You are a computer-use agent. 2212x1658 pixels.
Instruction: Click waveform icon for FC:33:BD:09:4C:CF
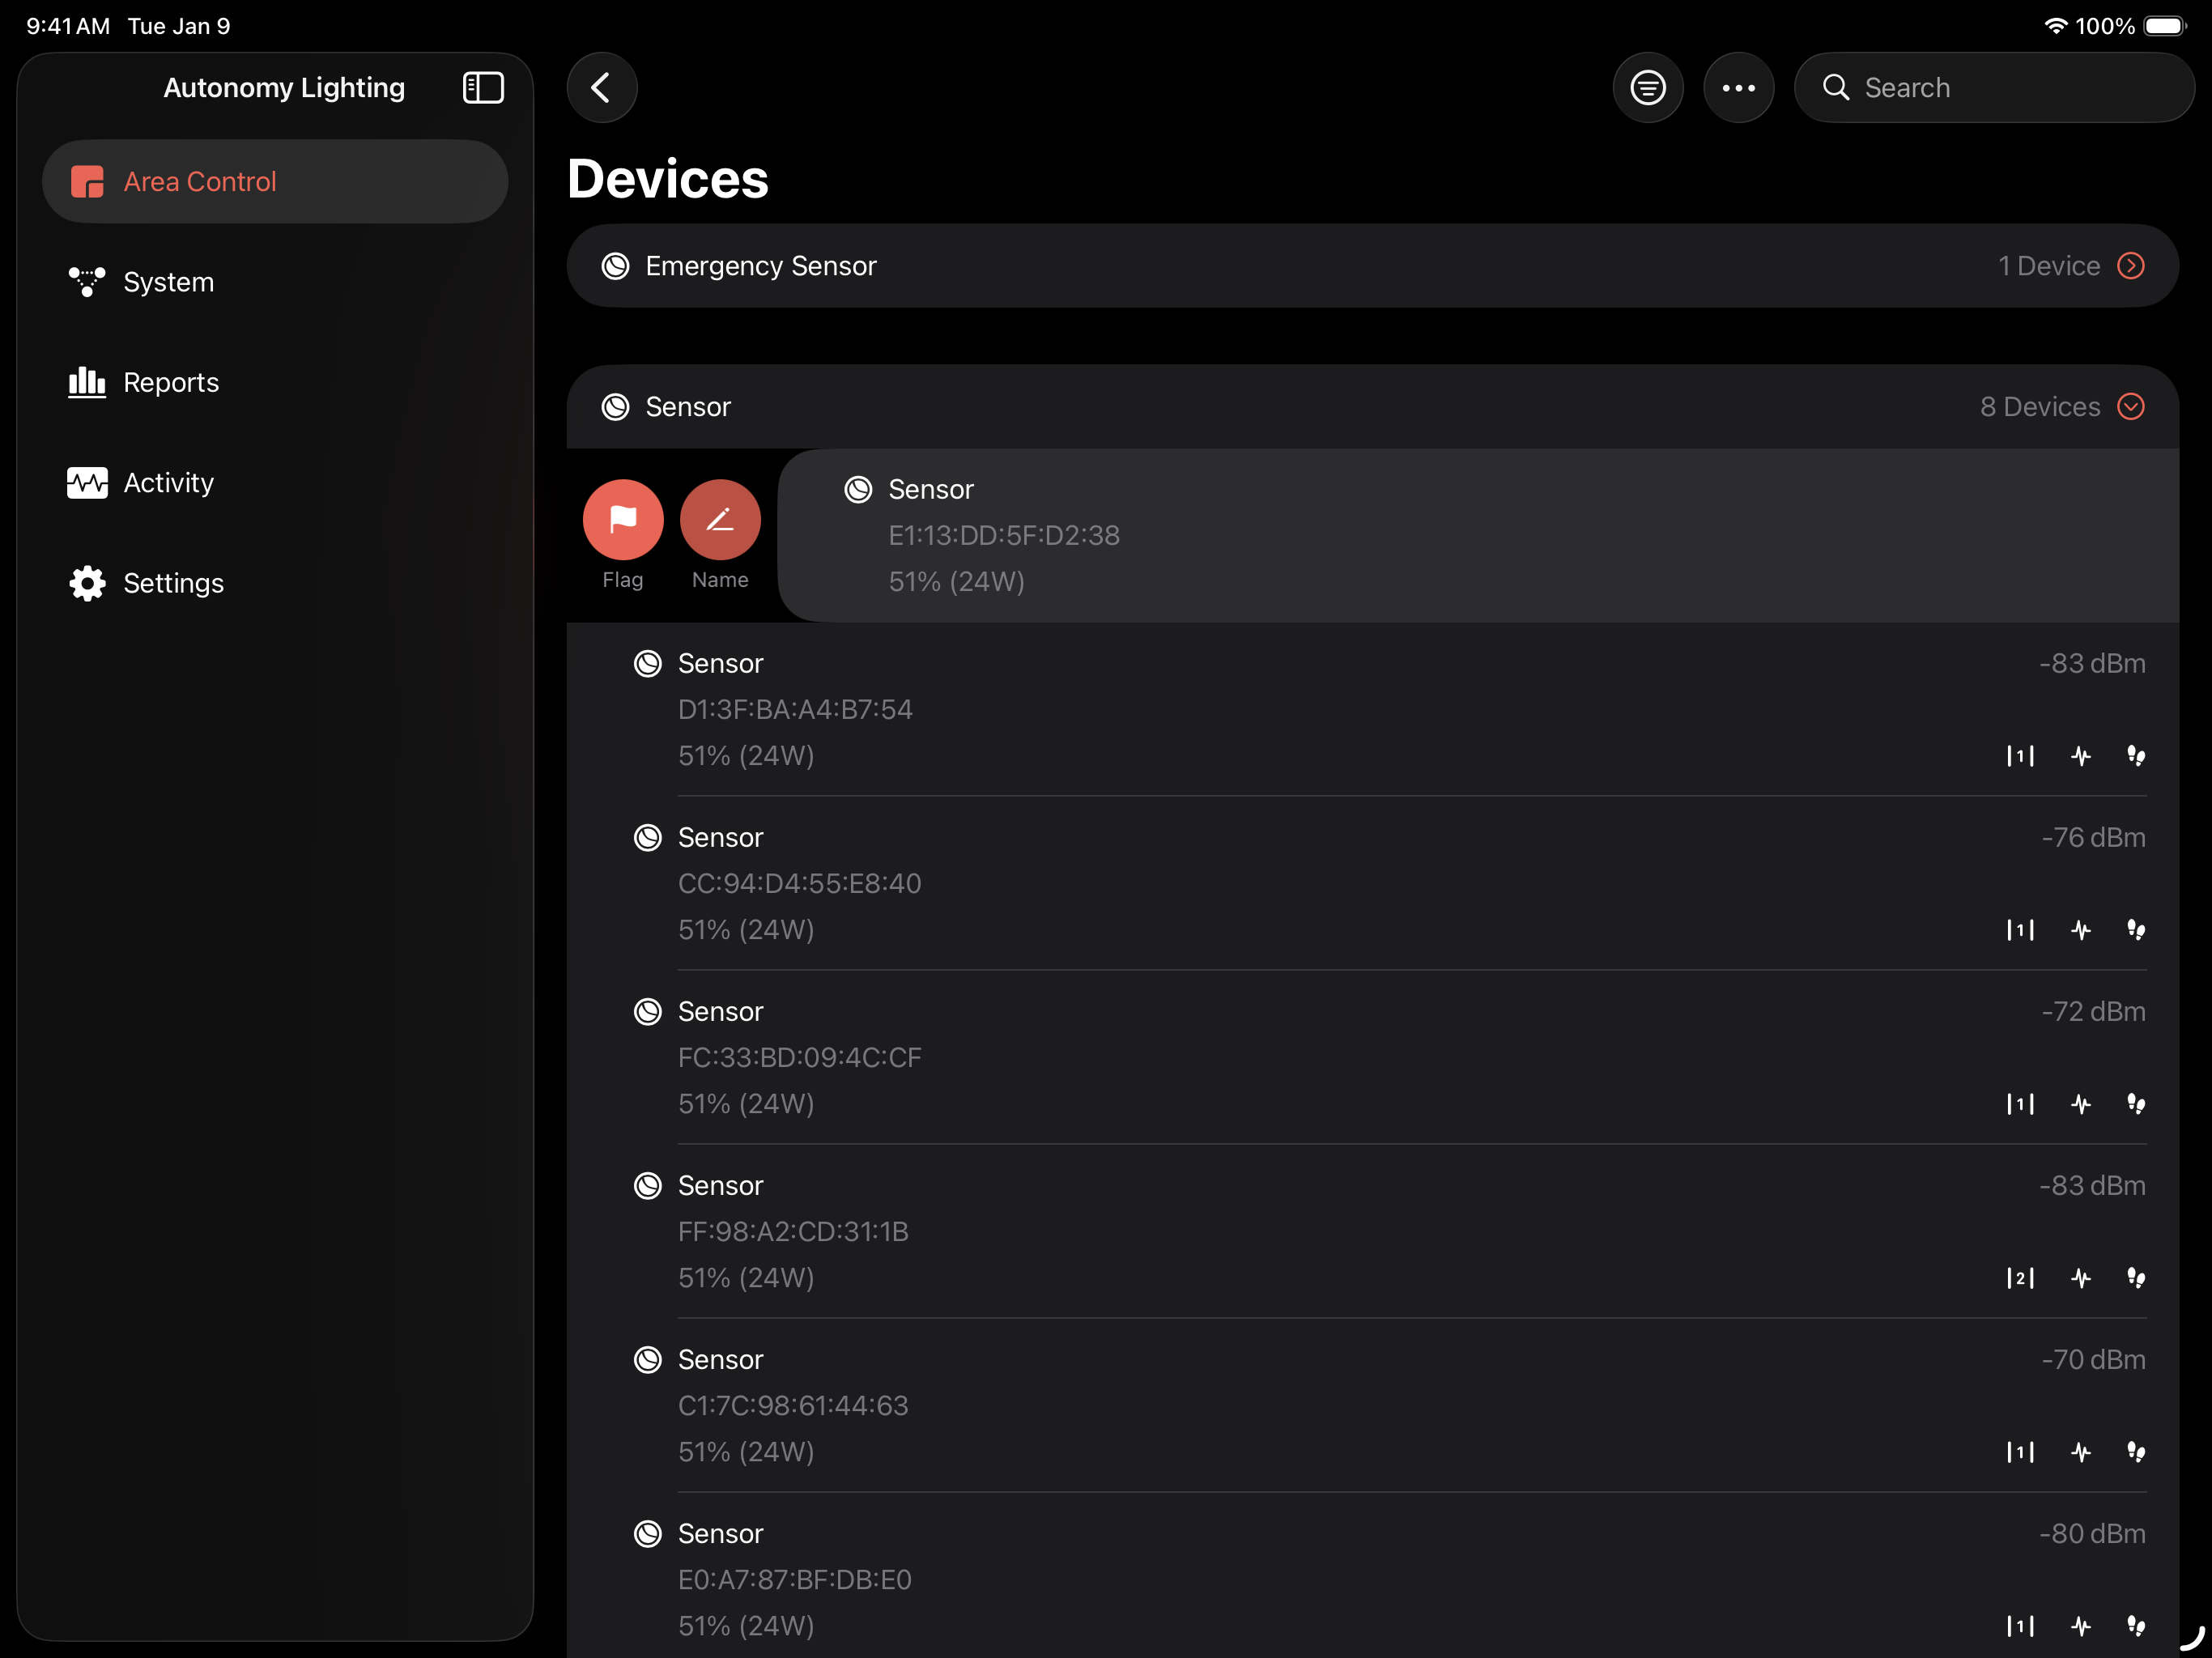click(x=2081, y=1104)
